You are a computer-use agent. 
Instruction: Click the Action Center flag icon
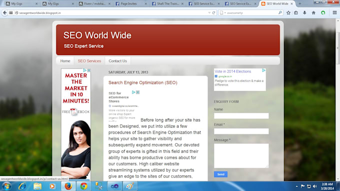tap(302, 186)
